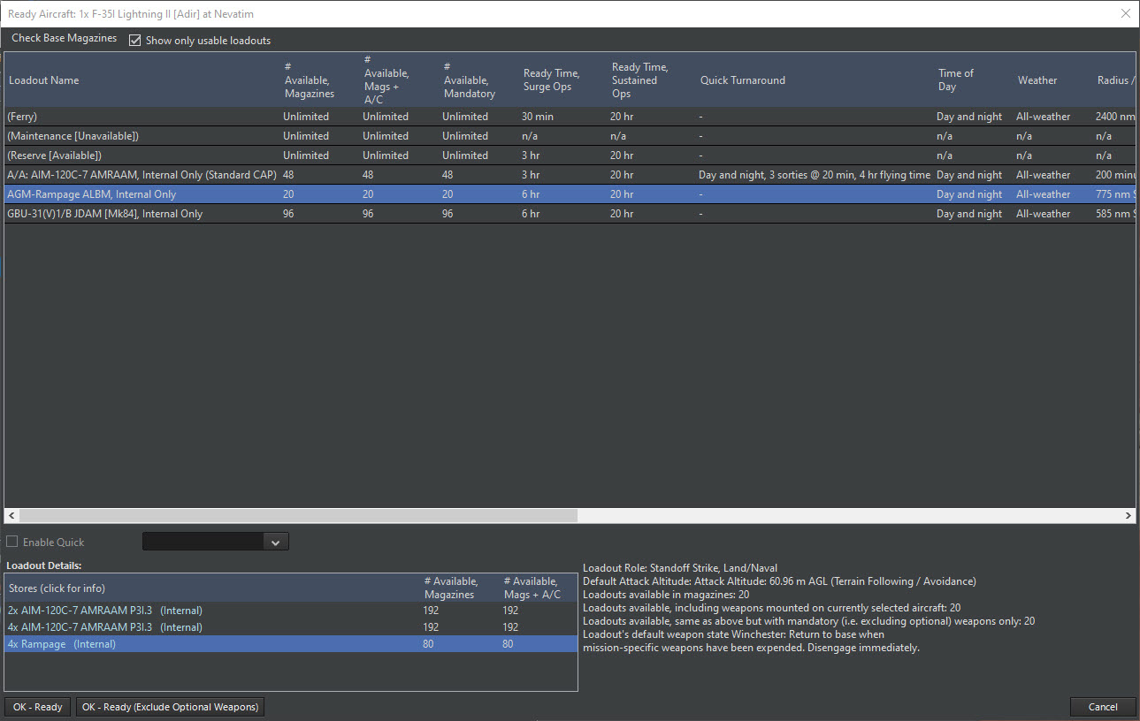
Task: Click the Ready Time, Surge Ops header
Action: click(x=562, y=80)
